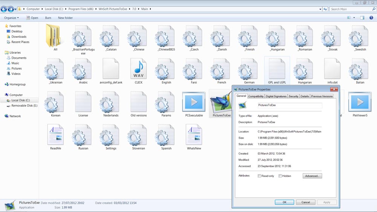Select the ReadMe document icon
Viewport: 377px width, 212px height.
[x=55, y=134]
